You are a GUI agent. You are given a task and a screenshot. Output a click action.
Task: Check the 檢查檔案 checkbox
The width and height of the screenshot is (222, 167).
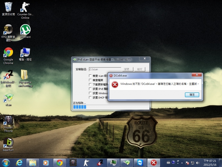pyautogui.click(x=90, y=80)
